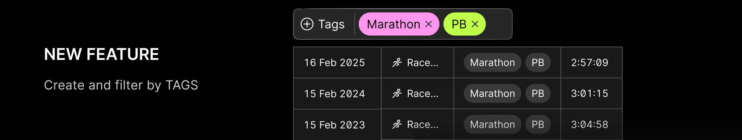Click the Marathon tag in the 2024 row
The image size is (742, 140).
[x=492, y=94]
